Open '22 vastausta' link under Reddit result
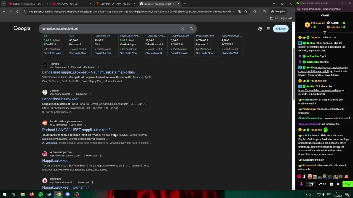Image resolution: width=353 pixels, height=198 pixels. (50, 143)
